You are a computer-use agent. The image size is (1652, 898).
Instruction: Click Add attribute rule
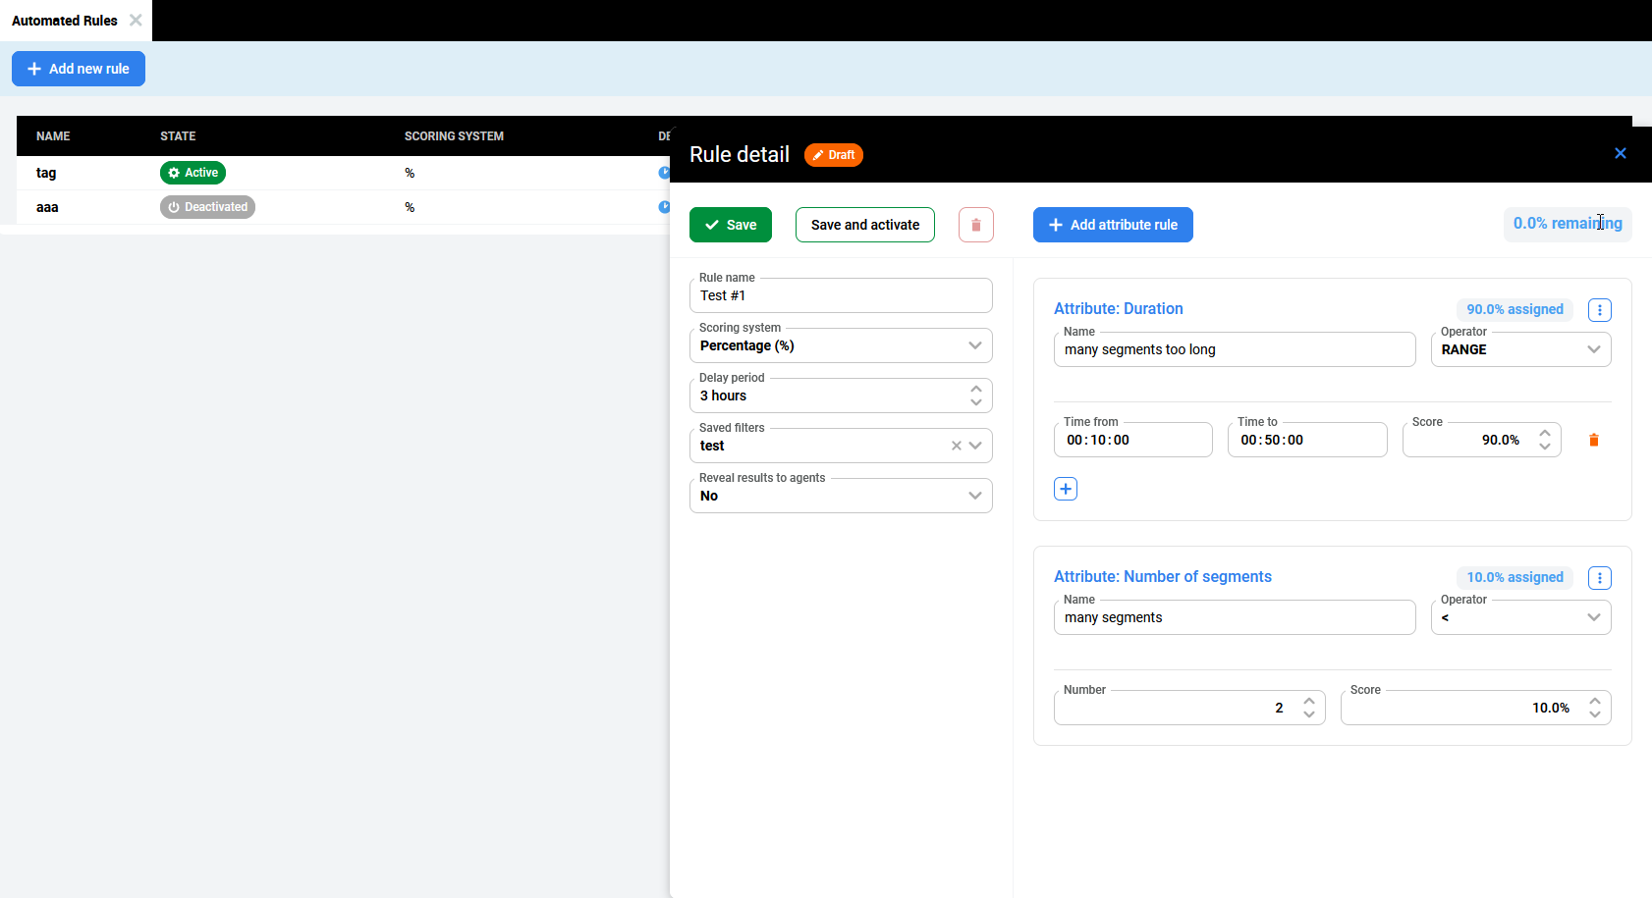[x=1113, y=225]
